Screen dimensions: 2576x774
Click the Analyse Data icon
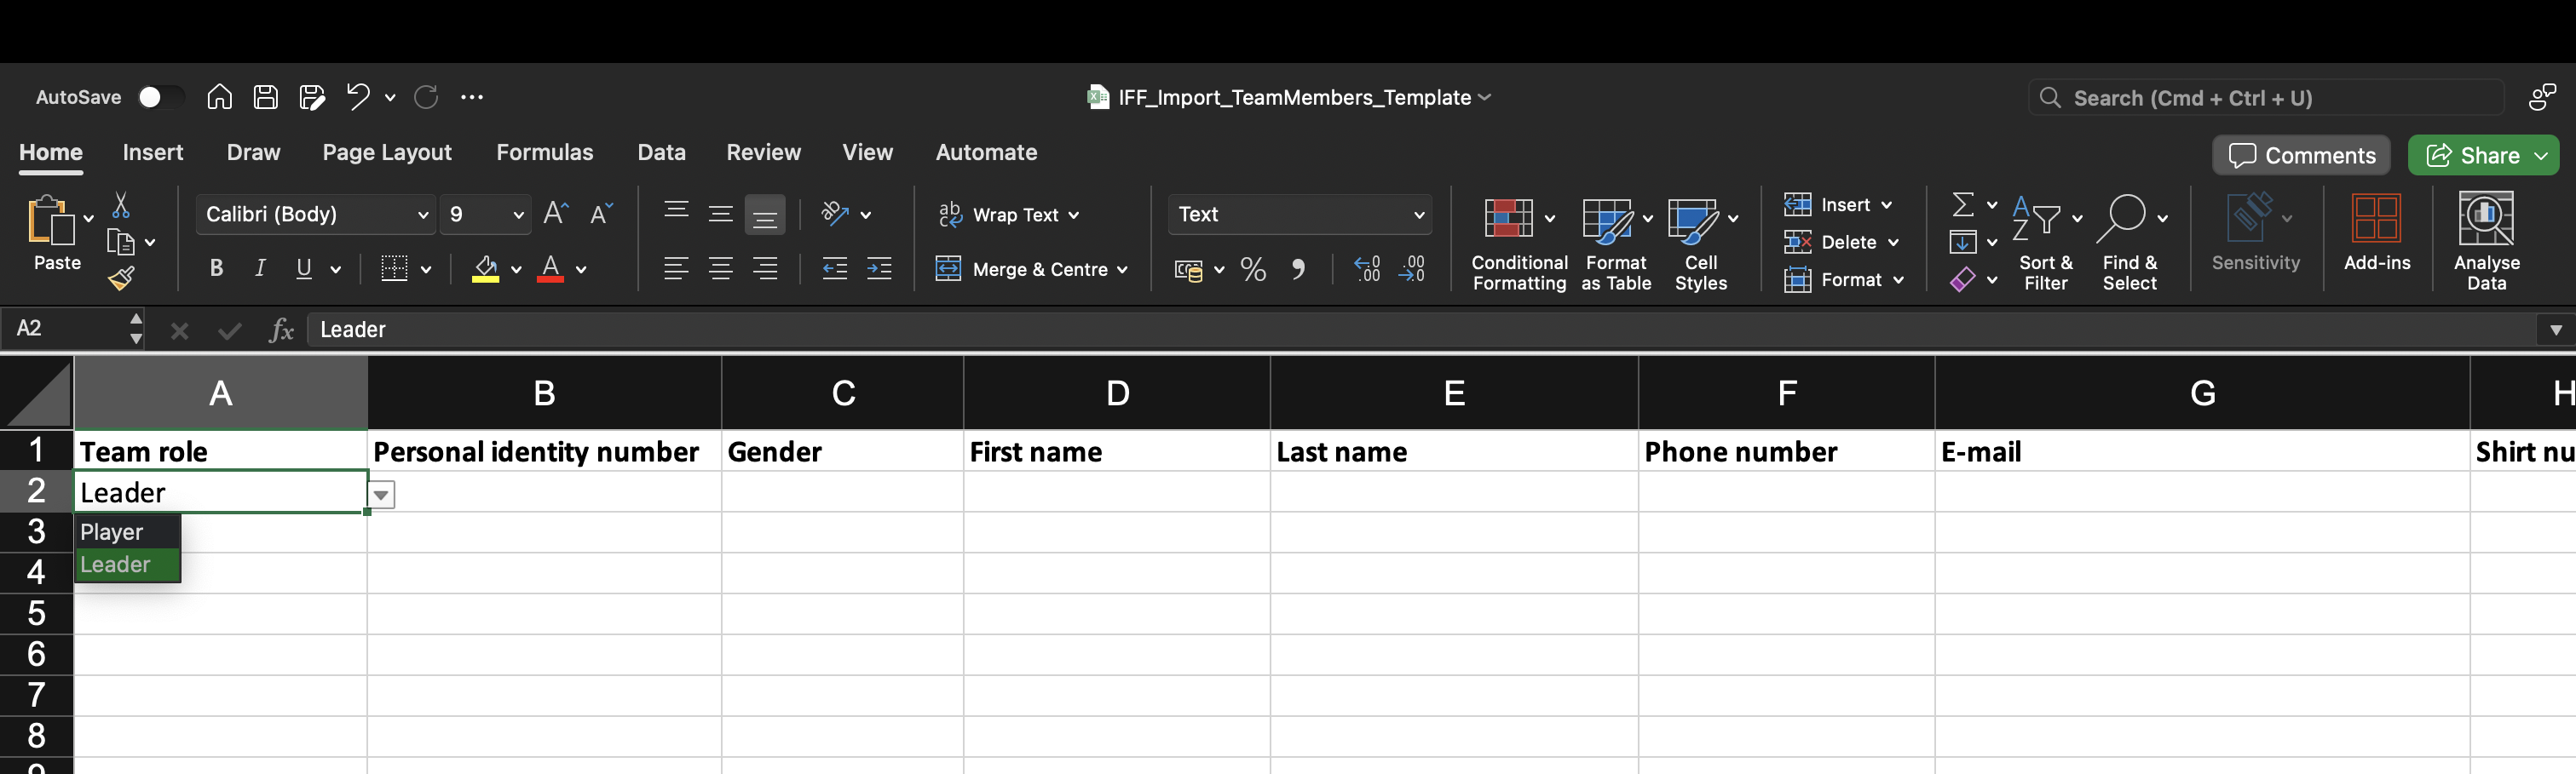coord(2485,243)
